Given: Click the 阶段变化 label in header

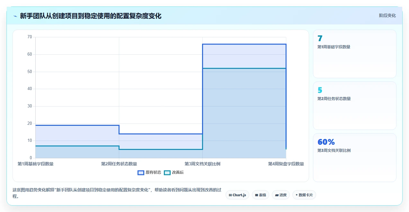Looking at the screenshot, I should point(387,15).
